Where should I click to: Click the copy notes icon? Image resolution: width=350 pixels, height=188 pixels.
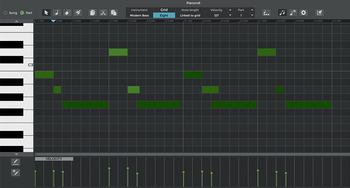click(x=92, y=13)
